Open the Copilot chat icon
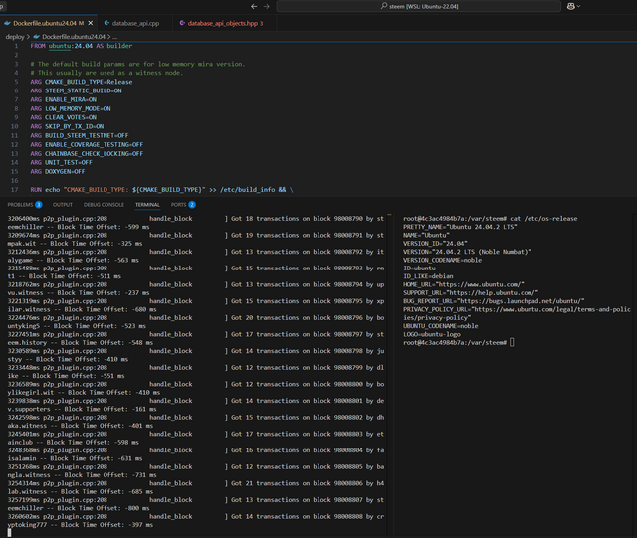This screenshot has height=538, width=637. (570, 6)
